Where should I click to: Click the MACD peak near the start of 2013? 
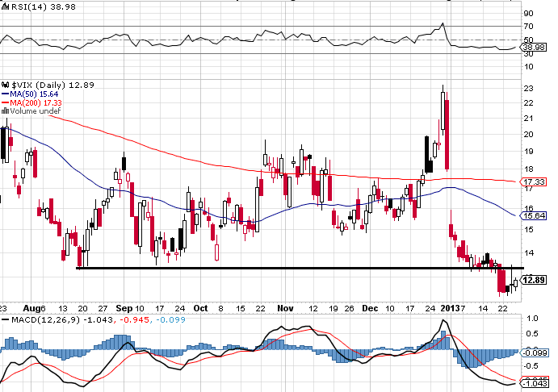tap(444, 321)
